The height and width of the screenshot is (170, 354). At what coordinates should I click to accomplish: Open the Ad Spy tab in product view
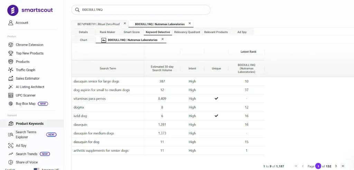242,32
